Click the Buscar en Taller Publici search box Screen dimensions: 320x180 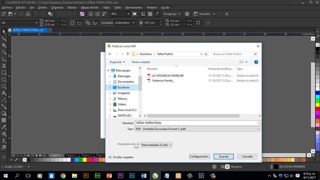(234, 54)
